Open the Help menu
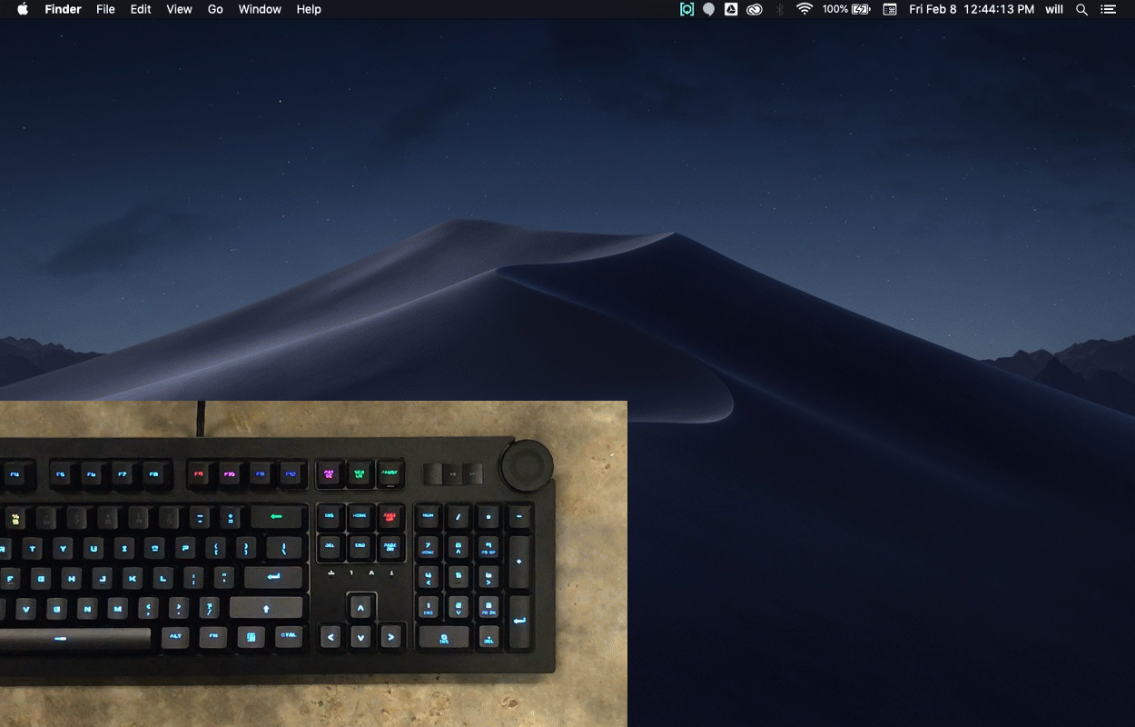This screenshot has height=727, width=1135. [x=308, y=9]
